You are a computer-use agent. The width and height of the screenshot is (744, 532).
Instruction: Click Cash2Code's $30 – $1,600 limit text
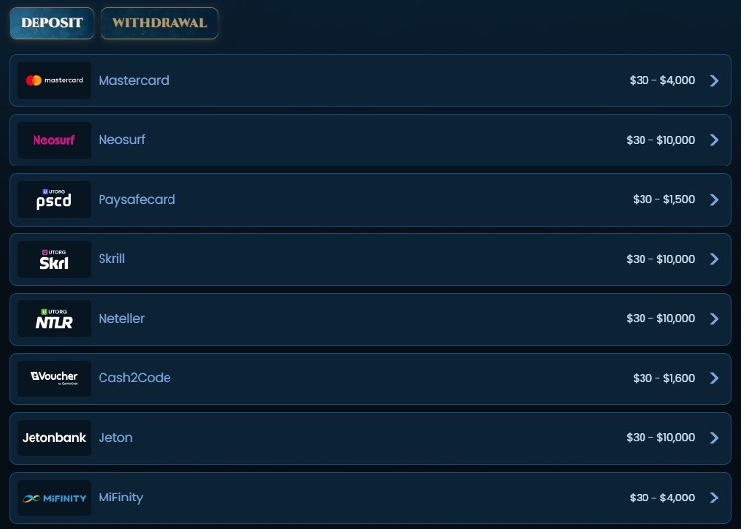click(x=664, y=378)
